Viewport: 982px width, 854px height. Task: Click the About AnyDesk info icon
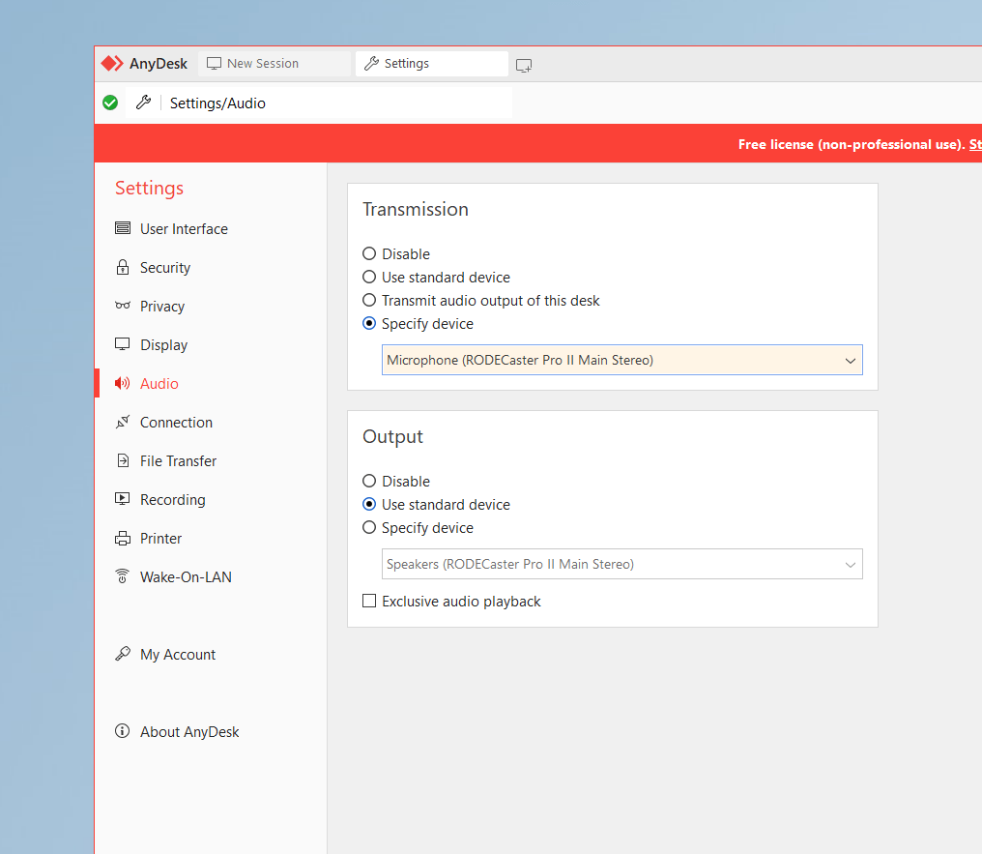tap(123, 731)
